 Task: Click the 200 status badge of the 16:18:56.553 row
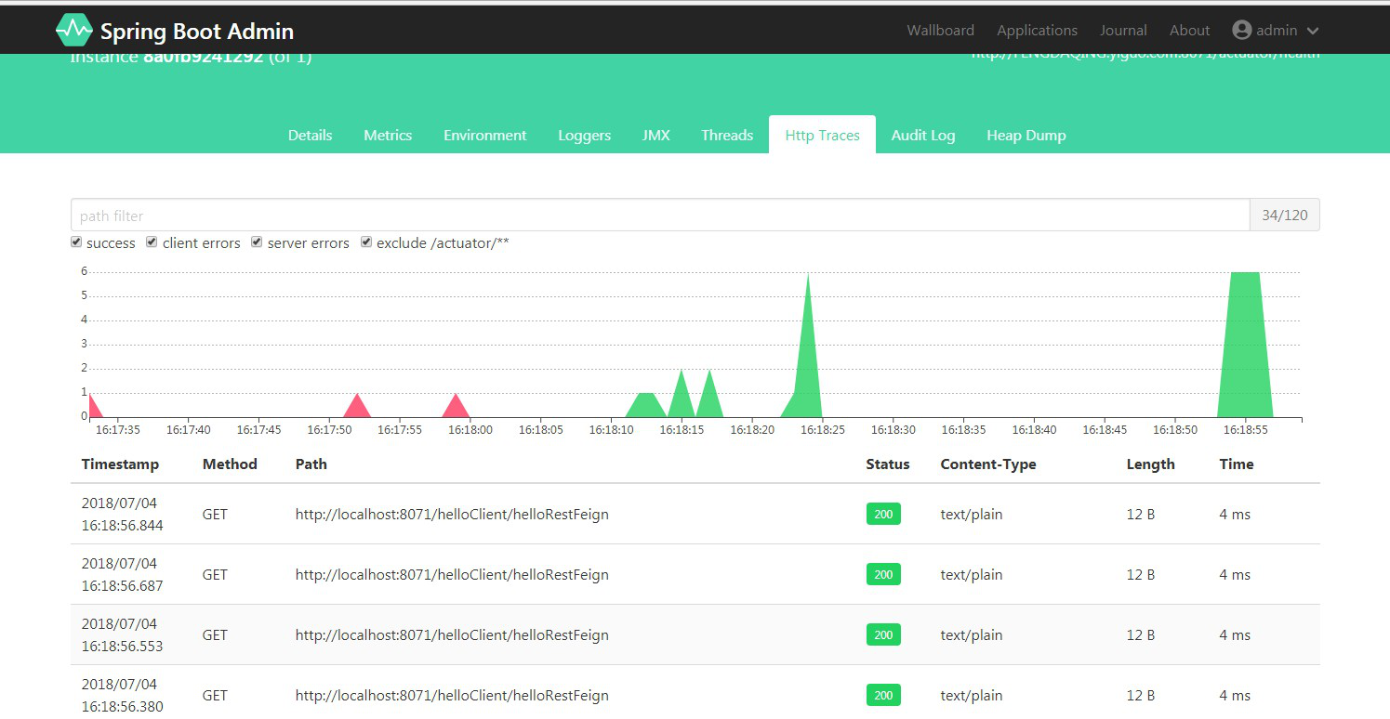tap(883, 634)
